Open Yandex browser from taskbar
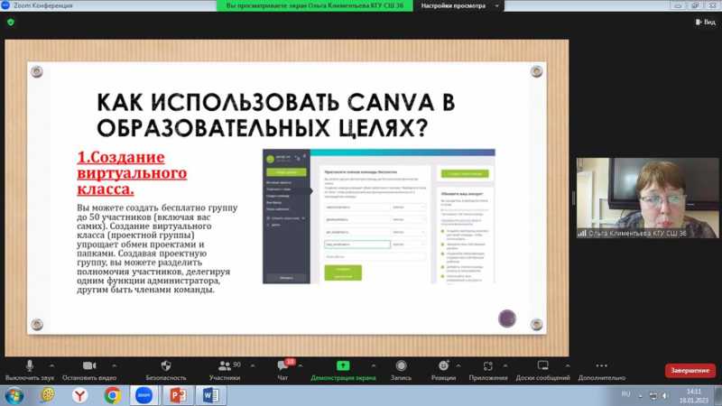Image resolution: width=722 pixels, height=406 pixels. pos(80,395)
